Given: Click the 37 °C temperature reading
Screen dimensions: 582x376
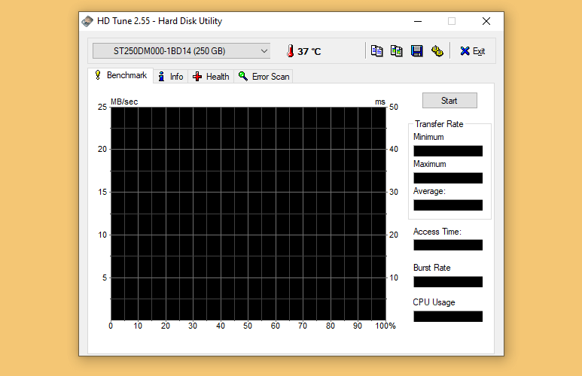Looking at the screenshot, I should pos(309,52).
